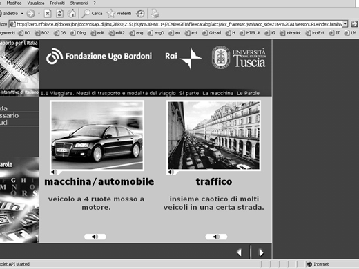Screen dimensions: 359x269
Task: Stop page loading with the X icon
Action: click(x=48, y=14)
